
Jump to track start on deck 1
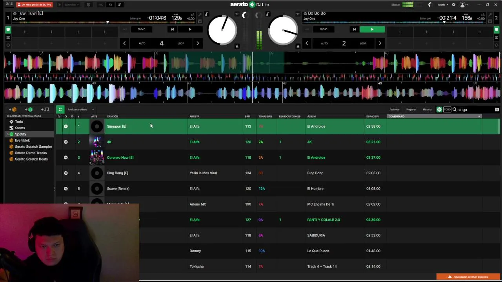pos(172,29)
